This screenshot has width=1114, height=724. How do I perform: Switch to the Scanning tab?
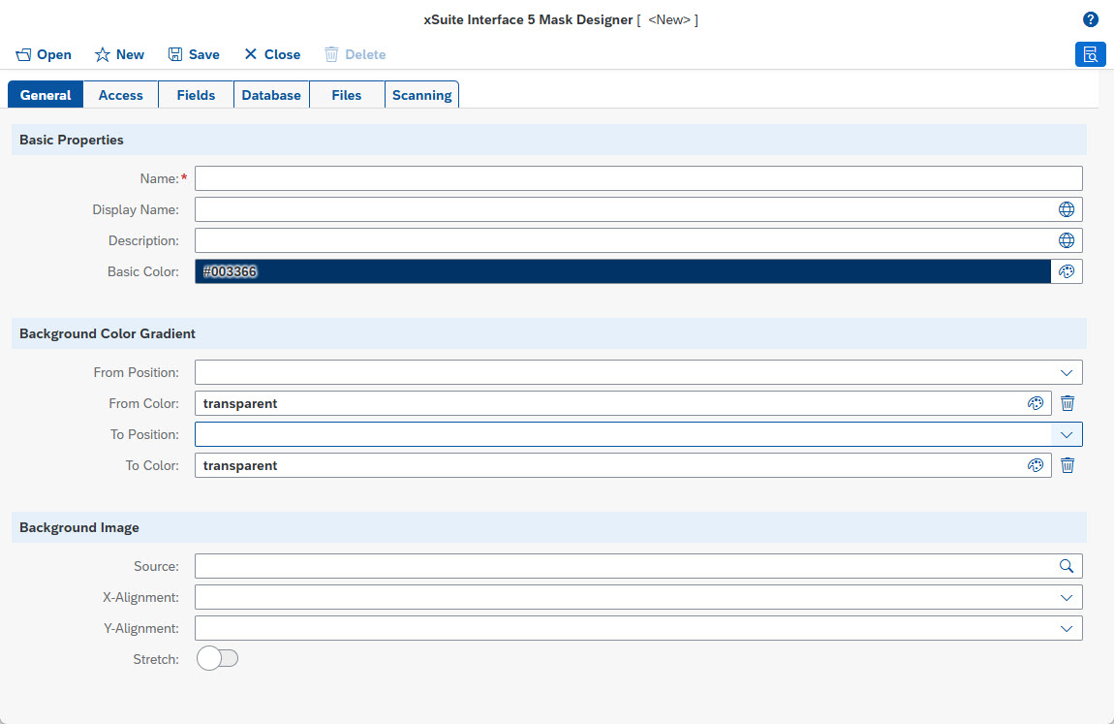click(421, 94)
